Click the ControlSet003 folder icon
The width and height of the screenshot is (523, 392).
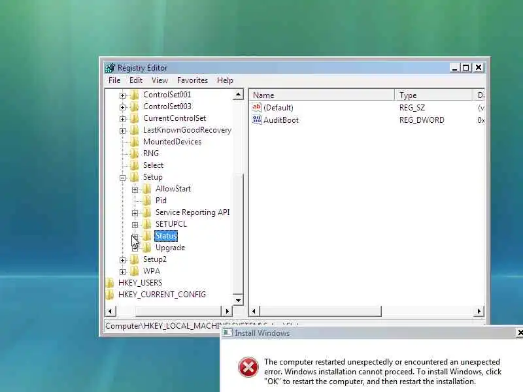click(135, 106)
